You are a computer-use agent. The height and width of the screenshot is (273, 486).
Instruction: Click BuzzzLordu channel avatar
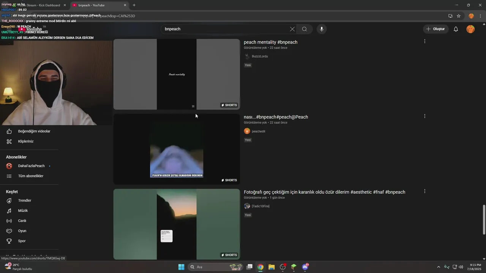point(247,56)
